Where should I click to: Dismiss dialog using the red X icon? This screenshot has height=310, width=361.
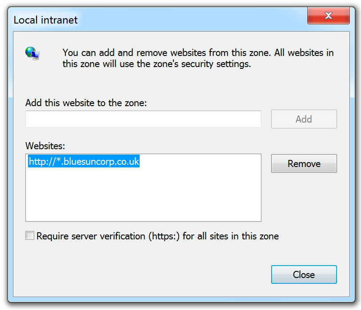[x=328, y=16]
